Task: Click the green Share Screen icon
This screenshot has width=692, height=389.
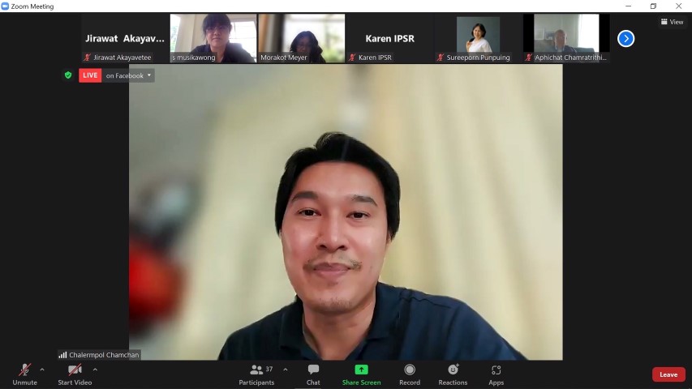Action: pyautogui.click(x=361, y=370)
